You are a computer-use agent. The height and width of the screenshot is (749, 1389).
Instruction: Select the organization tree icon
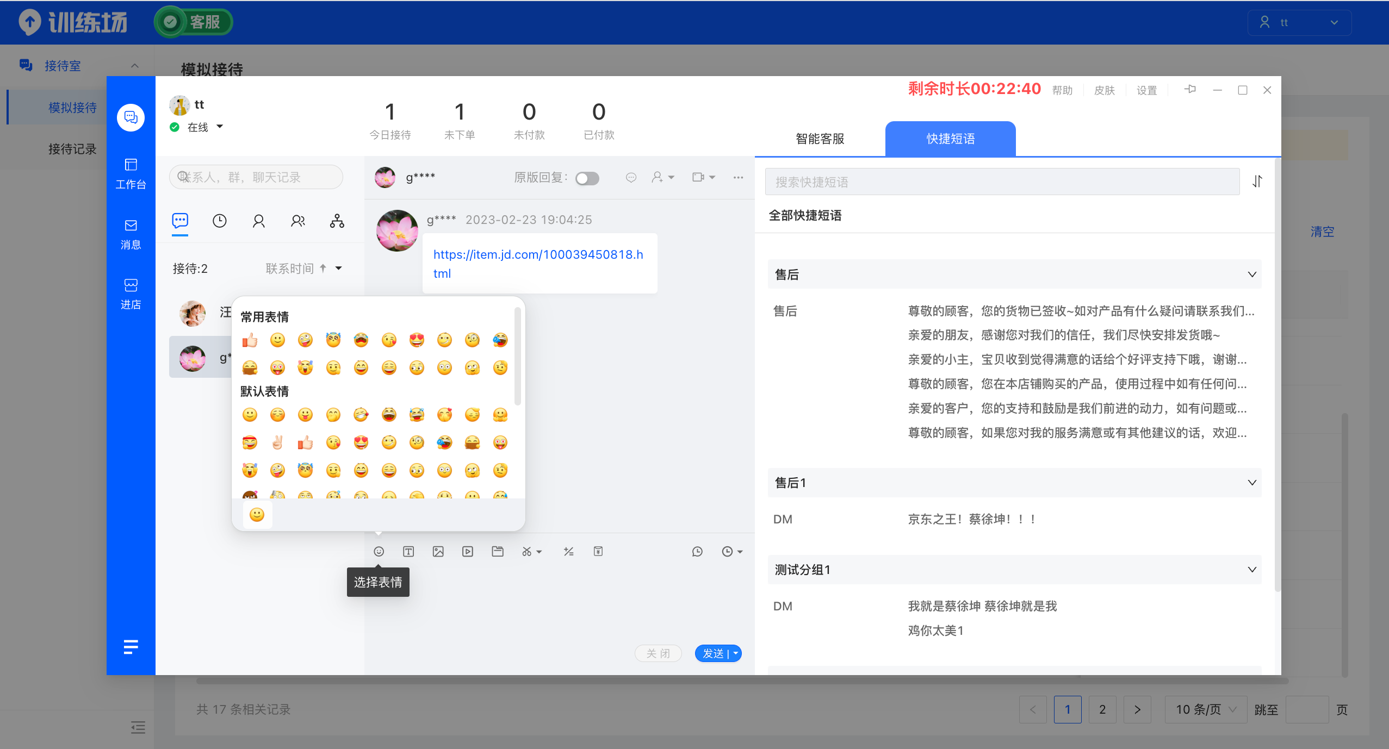click(x=337, y=221)
